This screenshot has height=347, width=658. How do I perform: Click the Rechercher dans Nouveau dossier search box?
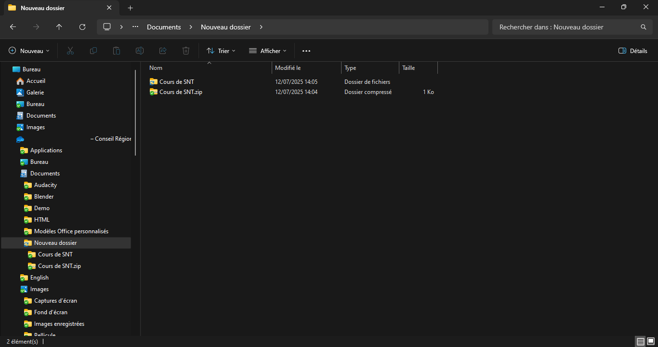click(x=568, y=27)
